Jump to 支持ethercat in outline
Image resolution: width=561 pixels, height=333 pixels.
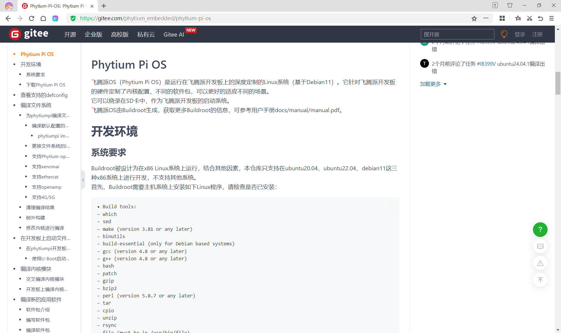(x=45, y=177)
